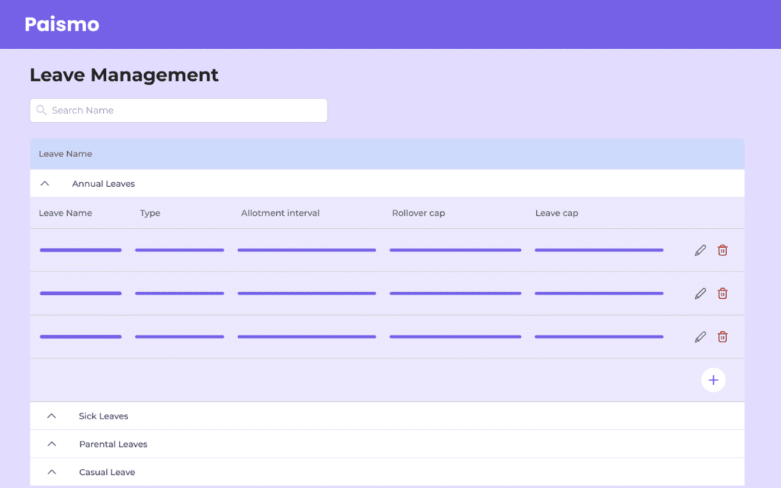This screenshot has height=488, width=781.
Task: Open the pencil editor on the third leave row
Action: coord(699,336)
